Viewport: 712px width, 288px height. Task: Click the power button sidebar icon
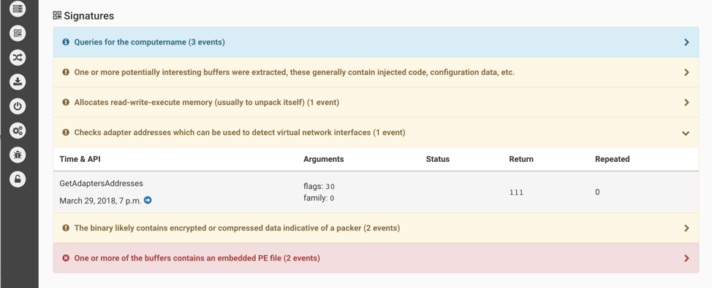tap(18, 106)
